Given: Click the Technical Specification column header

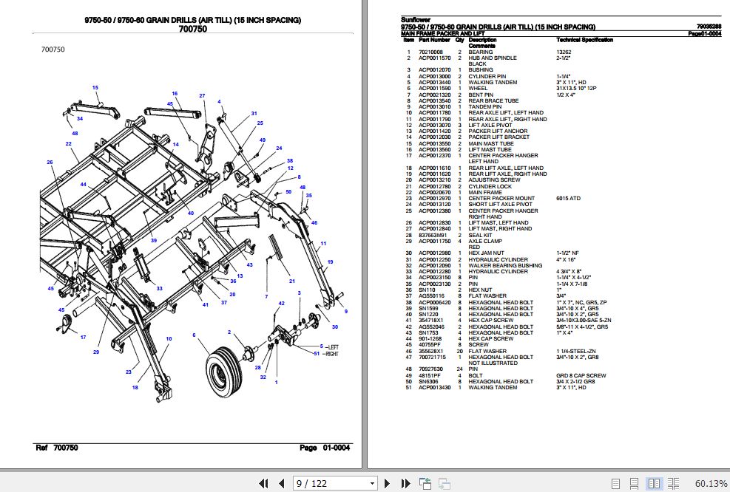Looking at the screenshot, I should 585,40.
